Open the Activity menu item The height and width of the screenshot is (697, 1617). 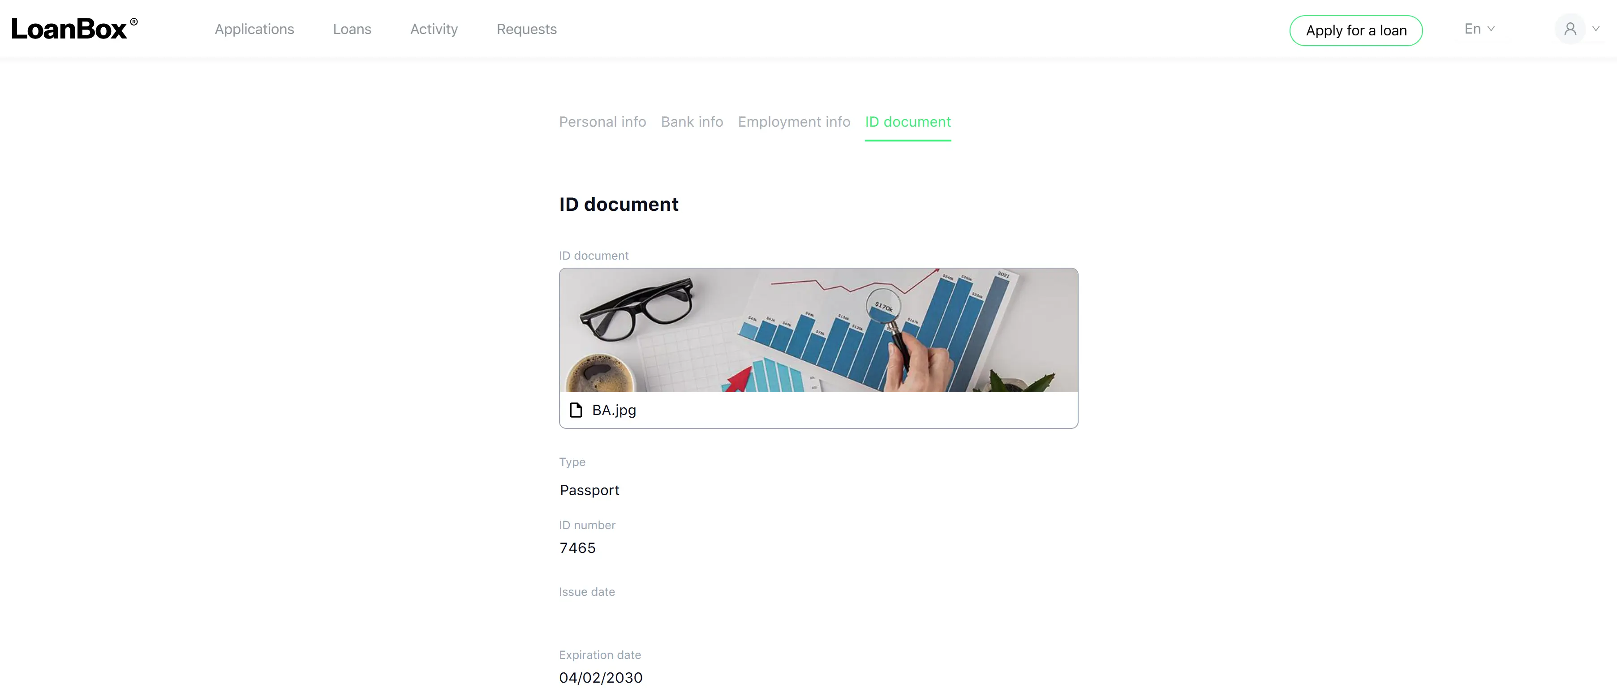pyautogui.click(x=434, y=30)
